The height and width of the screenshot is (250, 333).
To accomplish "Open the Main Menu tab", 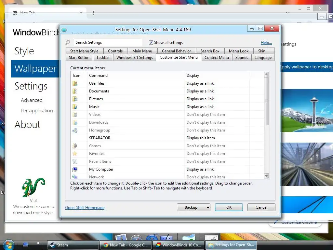I will [x=142, y=51].
